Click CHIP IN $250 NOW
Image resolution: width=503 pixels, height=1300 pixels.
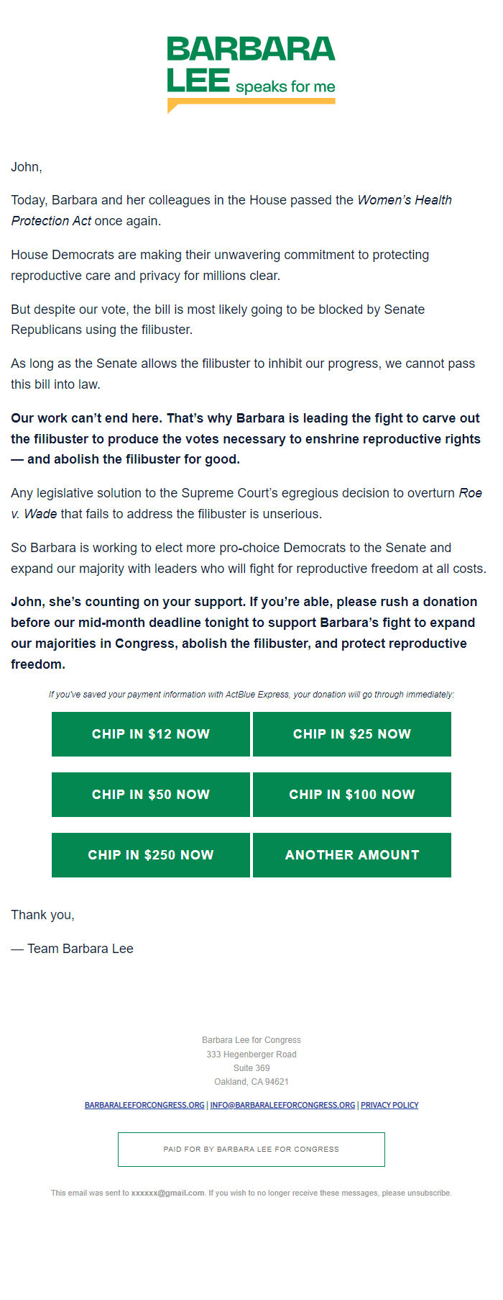(x=151, y=855)
